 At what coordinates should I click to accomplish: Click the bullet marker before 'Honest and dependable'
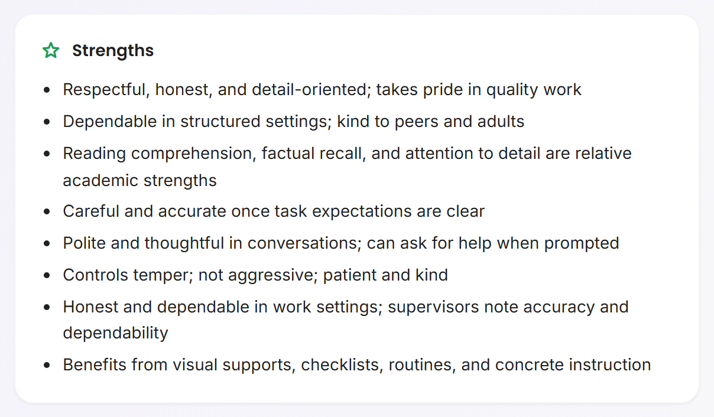point(47,308)
